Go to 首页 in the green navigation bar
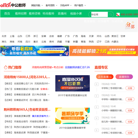138x138 pixels. (x=7, y=13)
